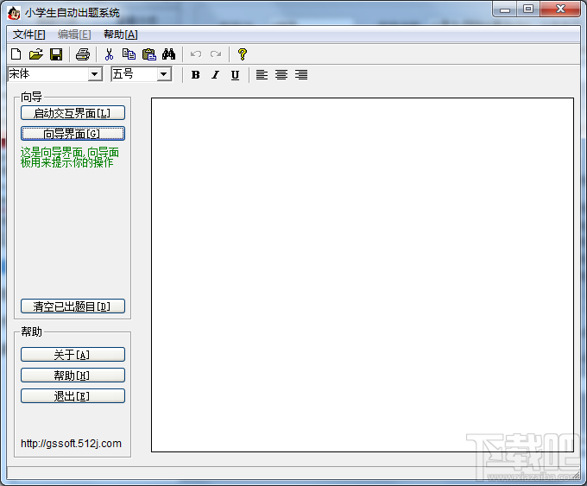Open the 文件[F] menu
The height and width of the screenshot is (486, 587).
(x=28, y=35)
